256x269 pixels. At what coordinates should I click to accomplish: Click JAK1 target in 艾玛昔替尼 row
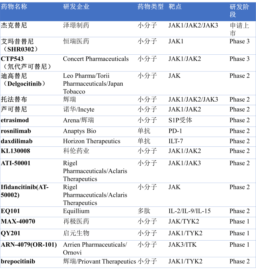176,41
